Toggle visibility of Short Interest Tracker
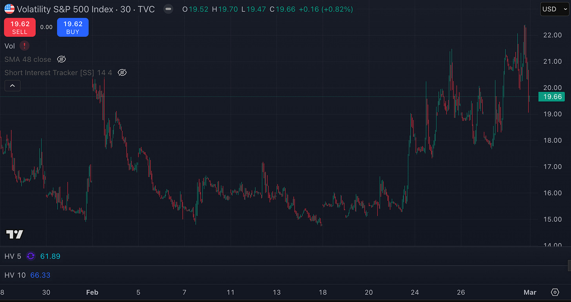Viewport: 571px width, 302px height. (122, 72)
